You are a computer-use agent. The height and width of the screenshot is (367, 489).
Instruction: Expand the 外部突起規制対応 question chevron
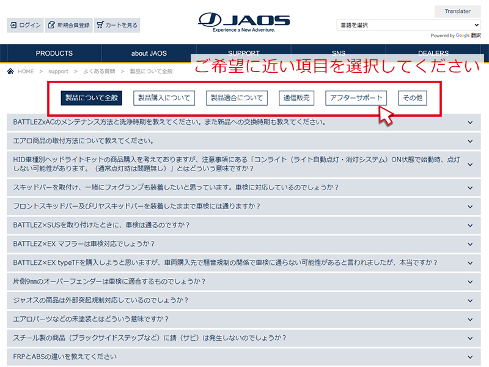(470, 300)
